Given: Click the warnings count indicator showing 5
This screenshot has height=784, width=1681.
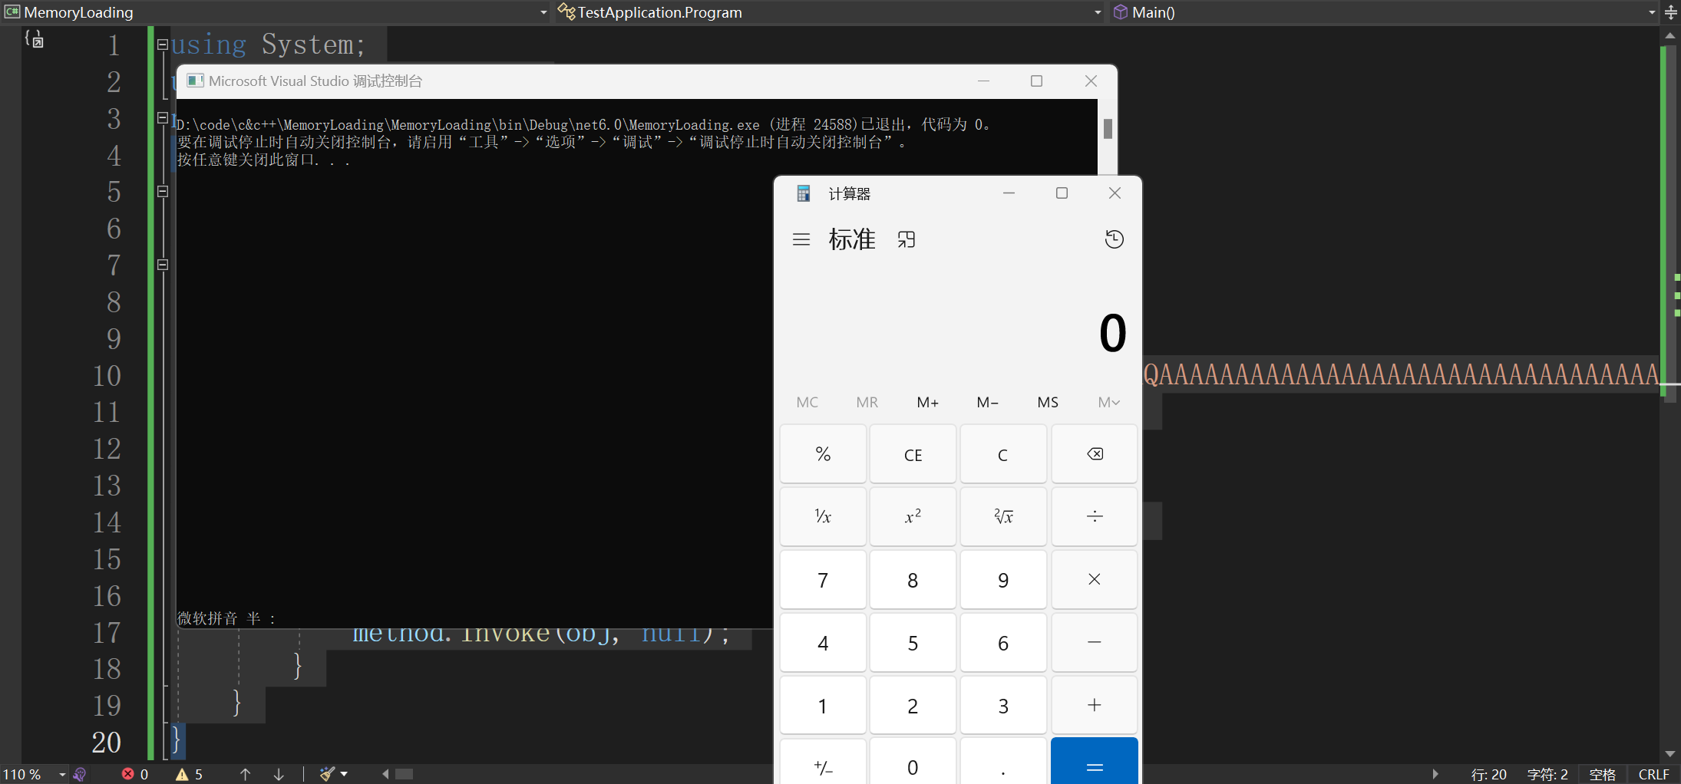Looking at the screenshot, I should [189, 775].
